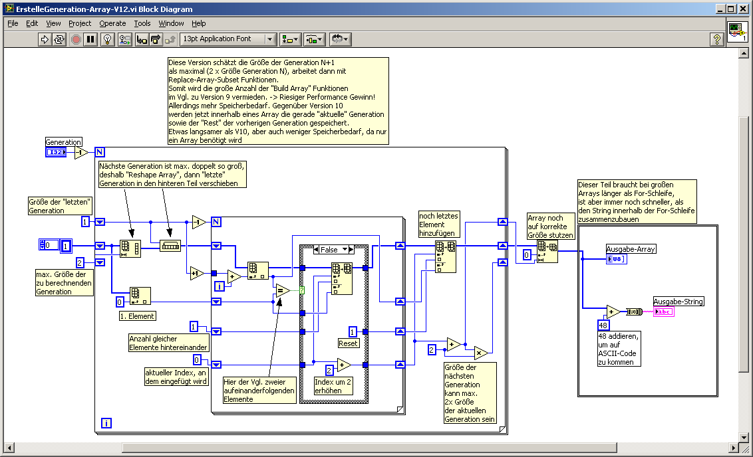This screenshot has height=457, width=753.
Task: Toggle Highlight Execution lightbulb
Action: pyautogui.click(x=108, y=40)
